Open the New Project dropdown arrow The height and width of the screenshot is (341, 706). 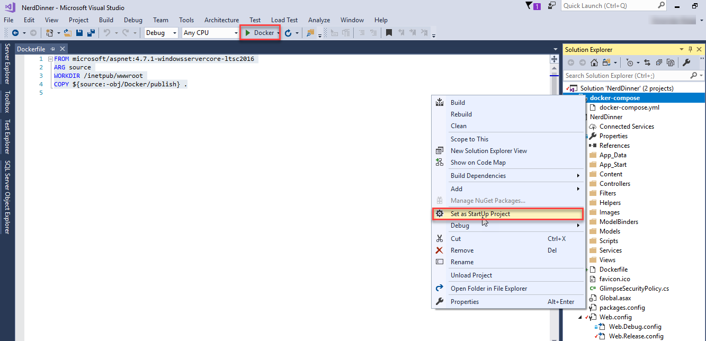click(x=58, y=33)
